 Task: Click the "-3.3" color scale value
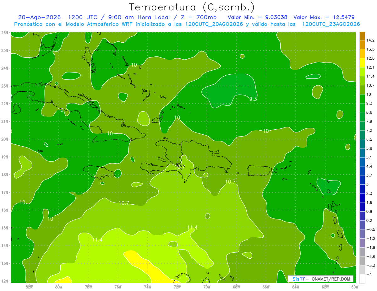[370, 265]
